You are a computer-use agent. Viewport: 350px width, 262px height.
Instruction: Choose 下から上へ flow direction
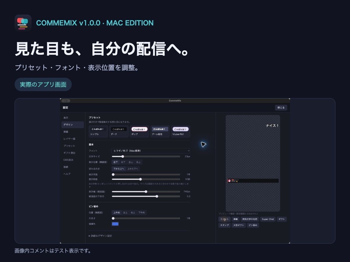pos(119,169)
